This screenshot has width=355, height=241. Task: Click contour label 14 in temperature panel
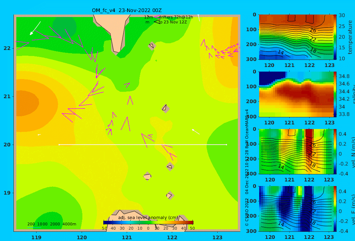pos(281,52)
